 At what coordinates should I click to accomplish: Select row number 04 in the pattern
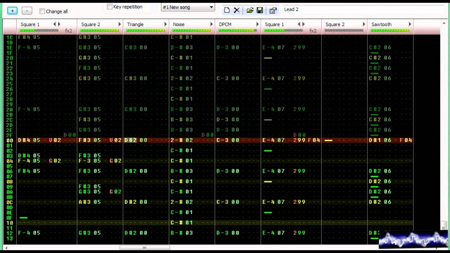9,161
